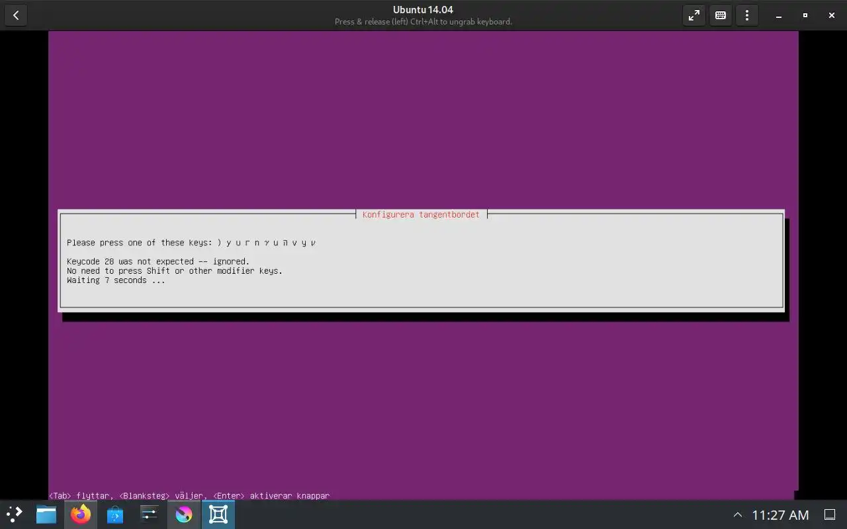Image resolution: width=847 pixels, height=529 pixels.
Task: Click the Tab/Blanksteg/Enter help line at bottom
Action: coord(189,495)
